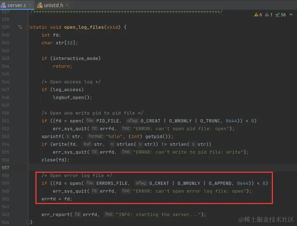The width and height of the screenshot is (297, 226).
Task: Click string "ERROR: can't write to pid file: write"
Action: [x=188, y=152]
